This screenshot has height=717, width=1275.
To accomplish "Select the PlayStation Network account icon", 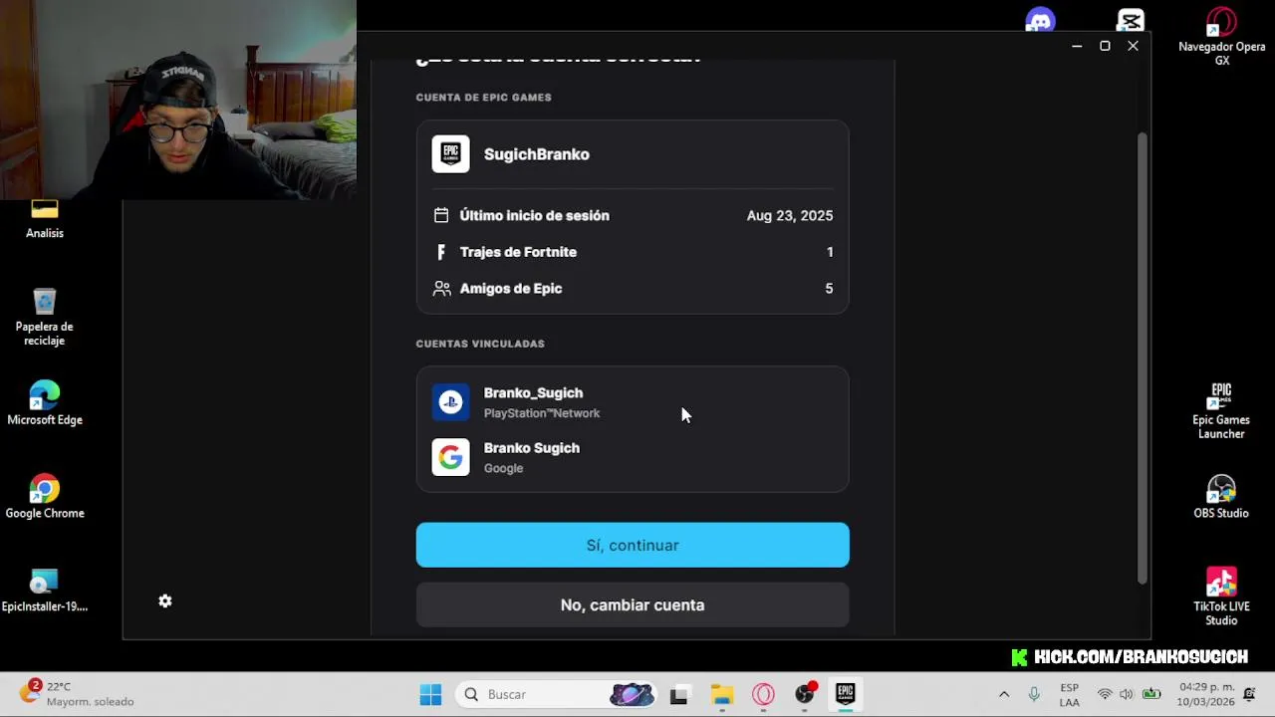I will click(x=450, y=402).
